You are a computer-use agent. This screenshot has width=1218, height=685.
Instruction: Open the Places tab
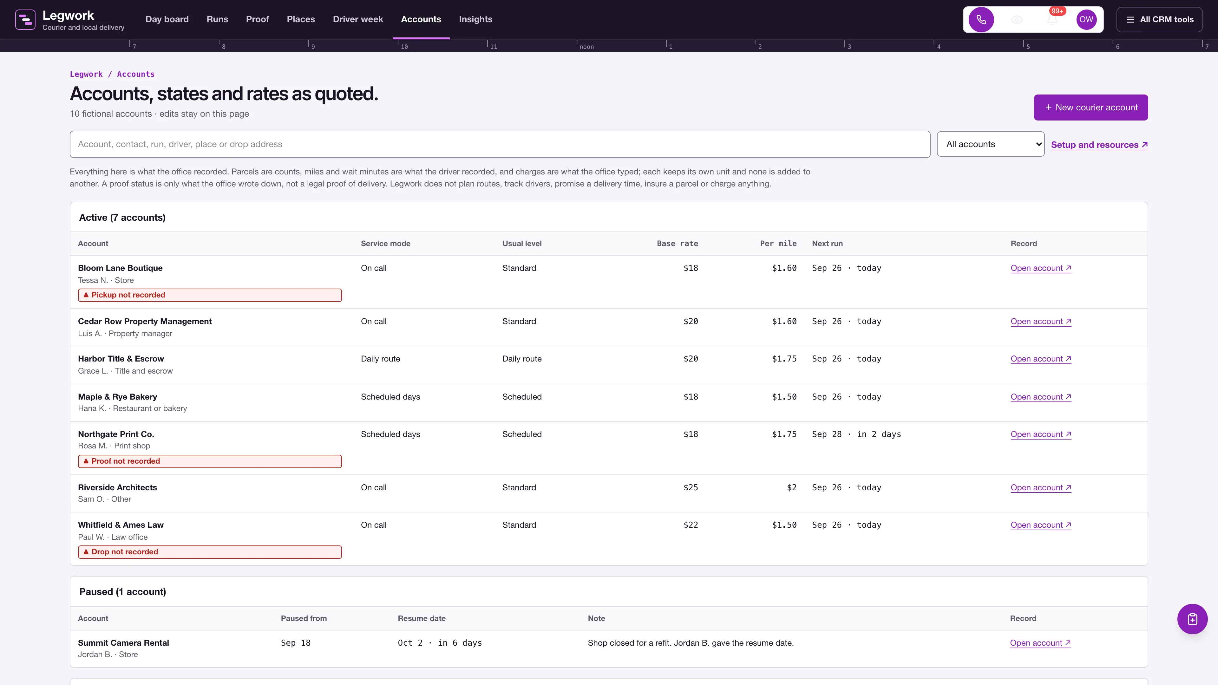[x=301, y=19]
